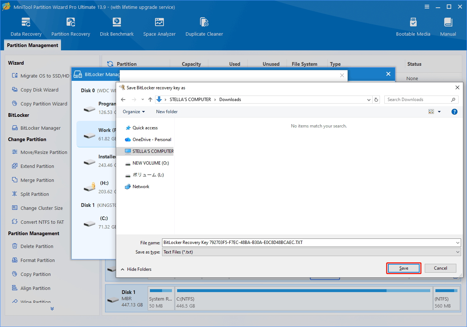The height and width of the screenshot is (327, 467).
Task: Choose Move/Resize Partition
Action: [x=39, y=152]
